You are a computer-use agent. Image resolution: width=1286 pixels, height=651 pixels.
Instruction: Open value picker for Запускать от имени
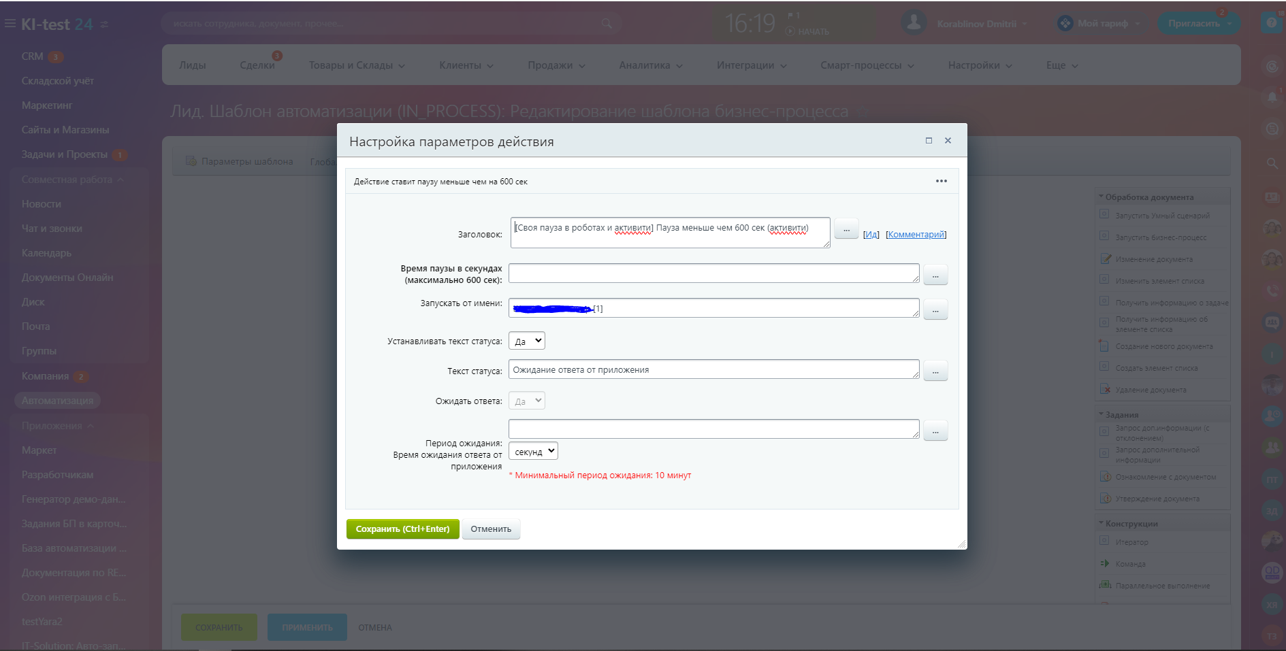click(935, 310)
